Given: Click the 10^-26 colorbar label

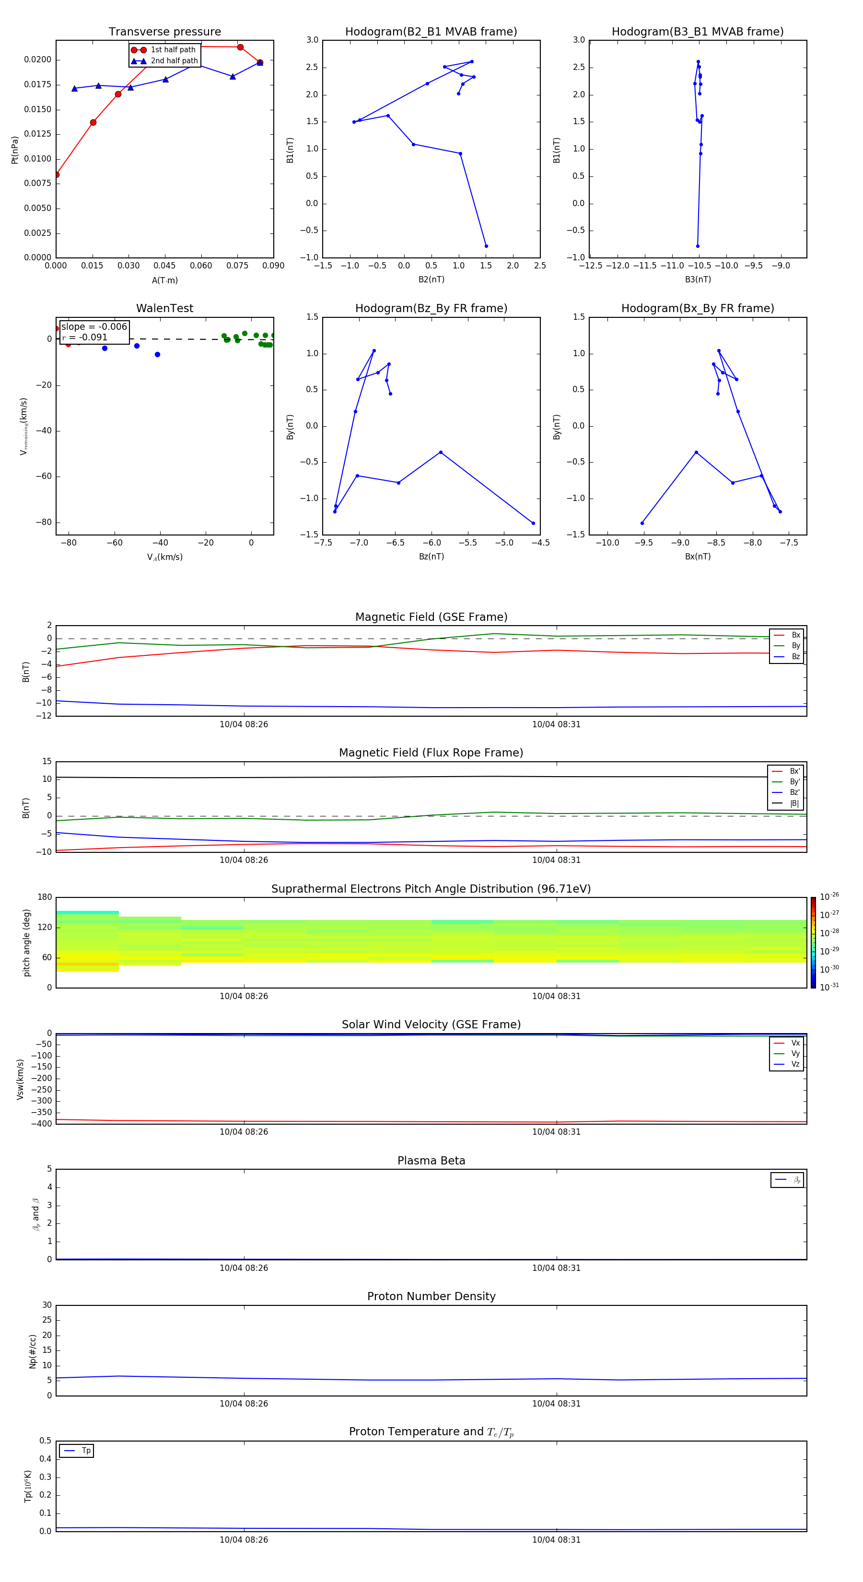Looking at the screenshot, I should pos(829,896).
